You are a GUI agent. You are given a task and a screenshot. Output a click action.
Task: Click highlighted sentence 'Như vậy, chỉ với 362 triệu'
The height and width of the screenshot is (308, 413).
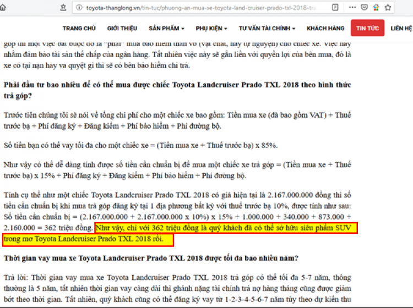[180, 233]
